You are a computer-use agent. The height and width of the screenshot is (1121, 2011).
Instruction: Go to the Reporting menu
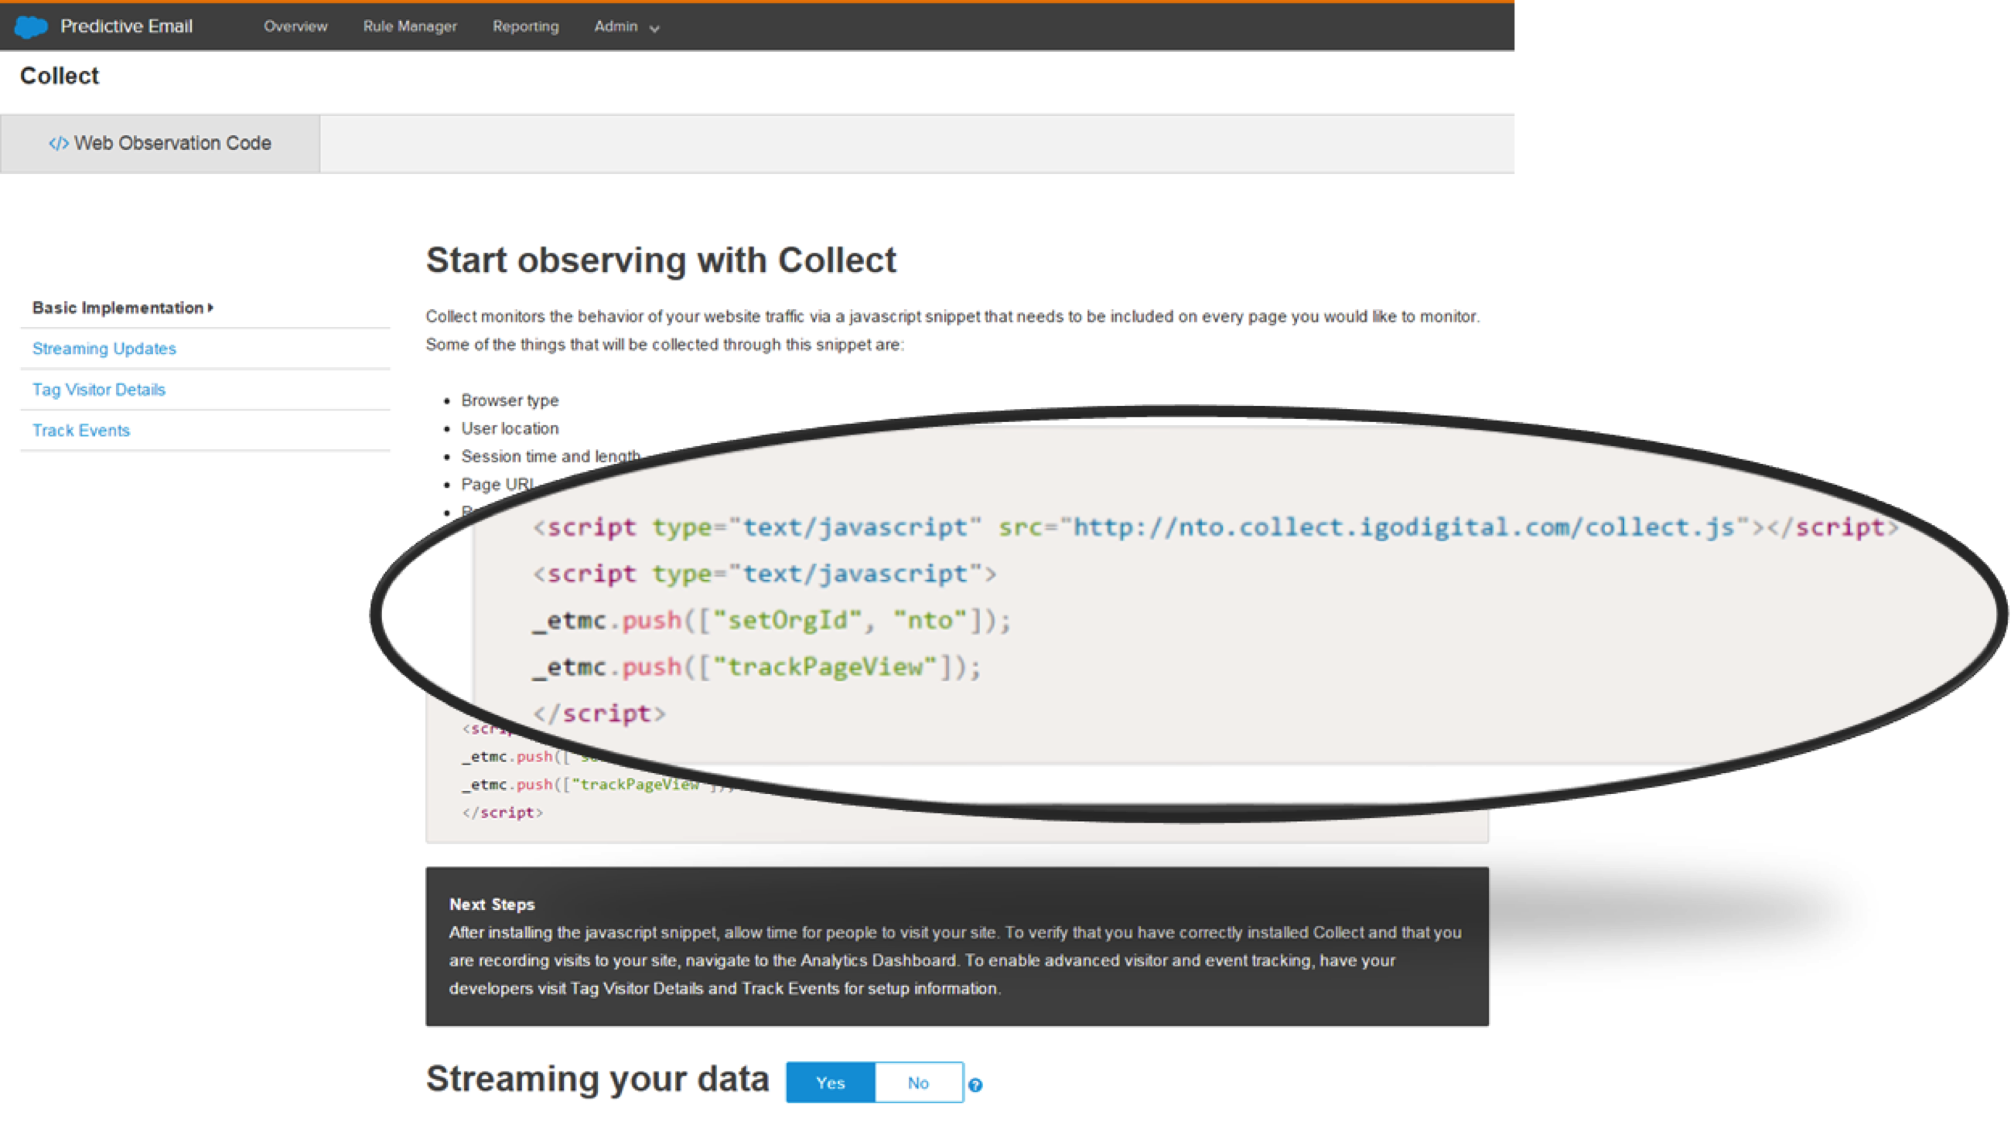(525, 26)
